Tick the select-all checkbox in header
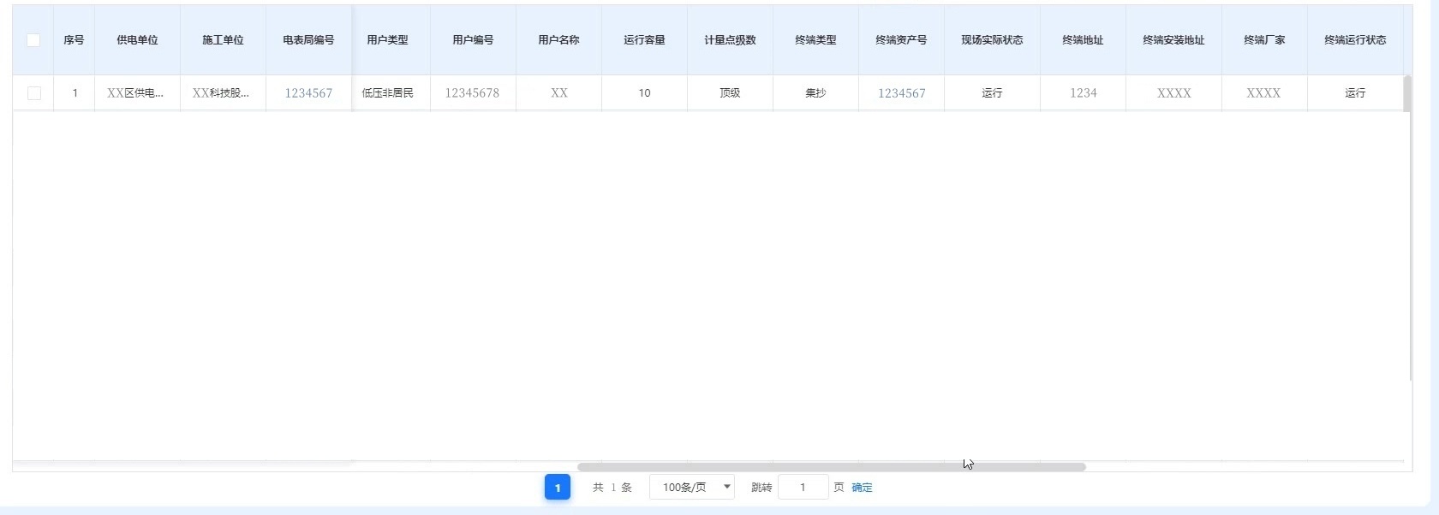The image size is (1439, 515). tap(33, 40)
